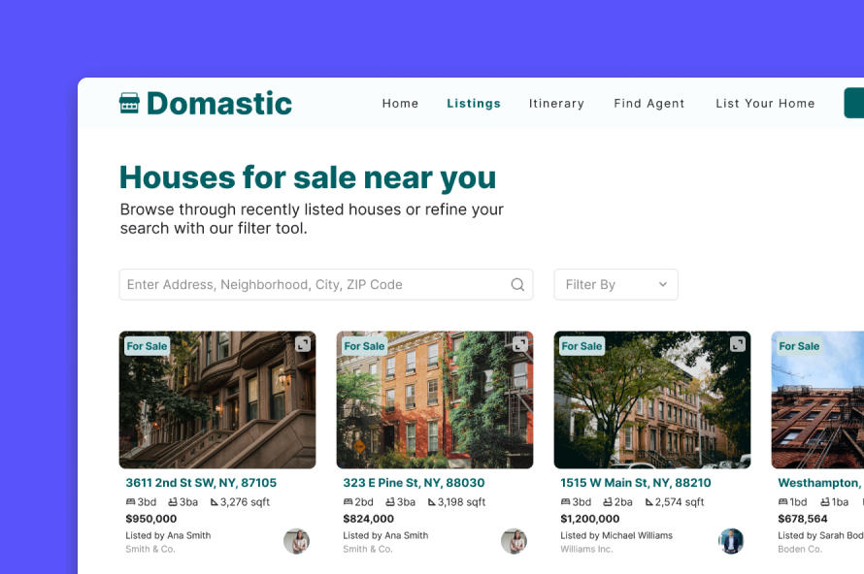
Task: Click bed icon on 323 E Pine St card
Action: coord(348,502)
